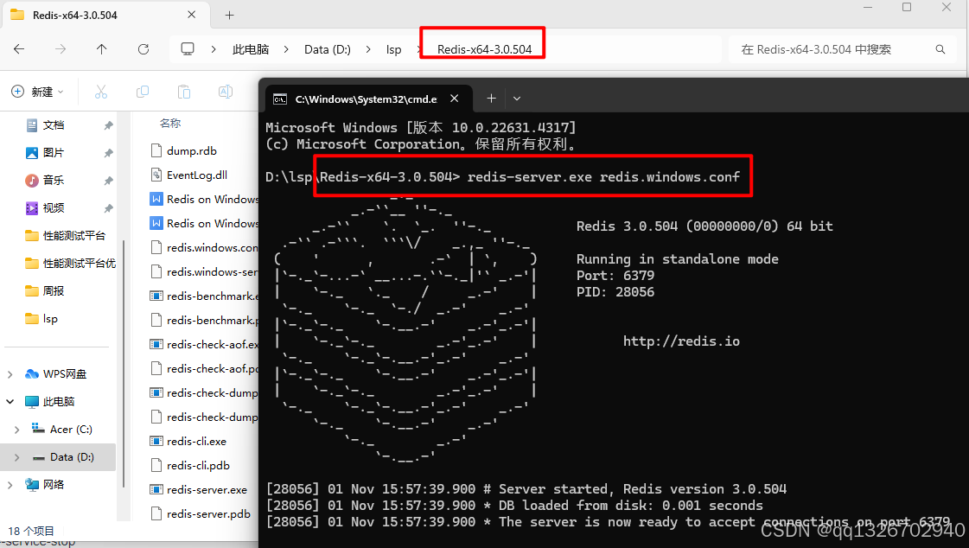This screenshot has width=969, height=548.
Task: Expand the Data (D:) drive node
Action: 16,457
